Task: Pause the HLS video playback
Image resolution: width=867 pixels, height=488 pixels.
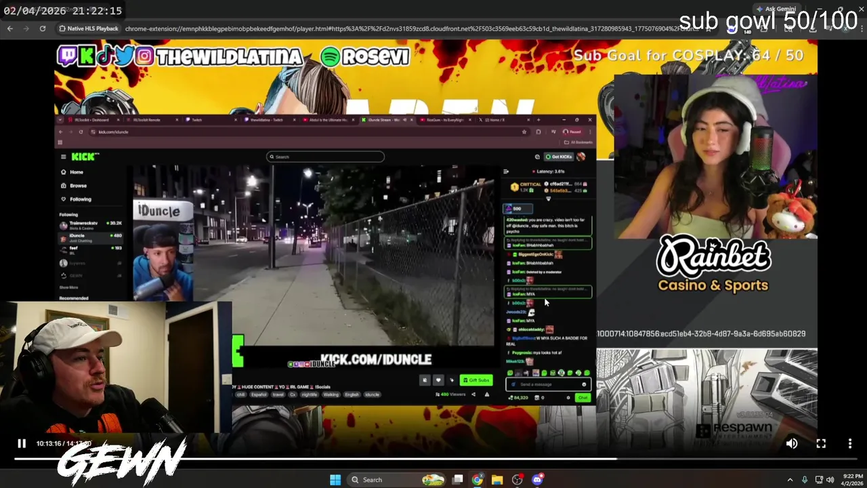Action: pos(22,443)
